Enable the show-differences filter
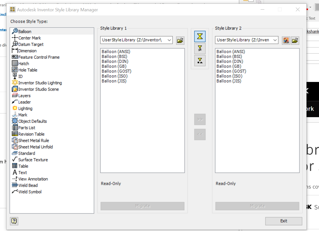 [200, 49]
